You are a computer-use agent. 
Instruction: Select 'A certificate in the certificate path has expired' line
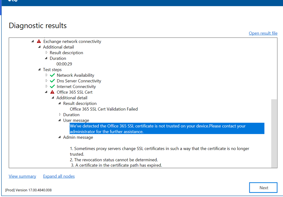[x=116, y=165]
